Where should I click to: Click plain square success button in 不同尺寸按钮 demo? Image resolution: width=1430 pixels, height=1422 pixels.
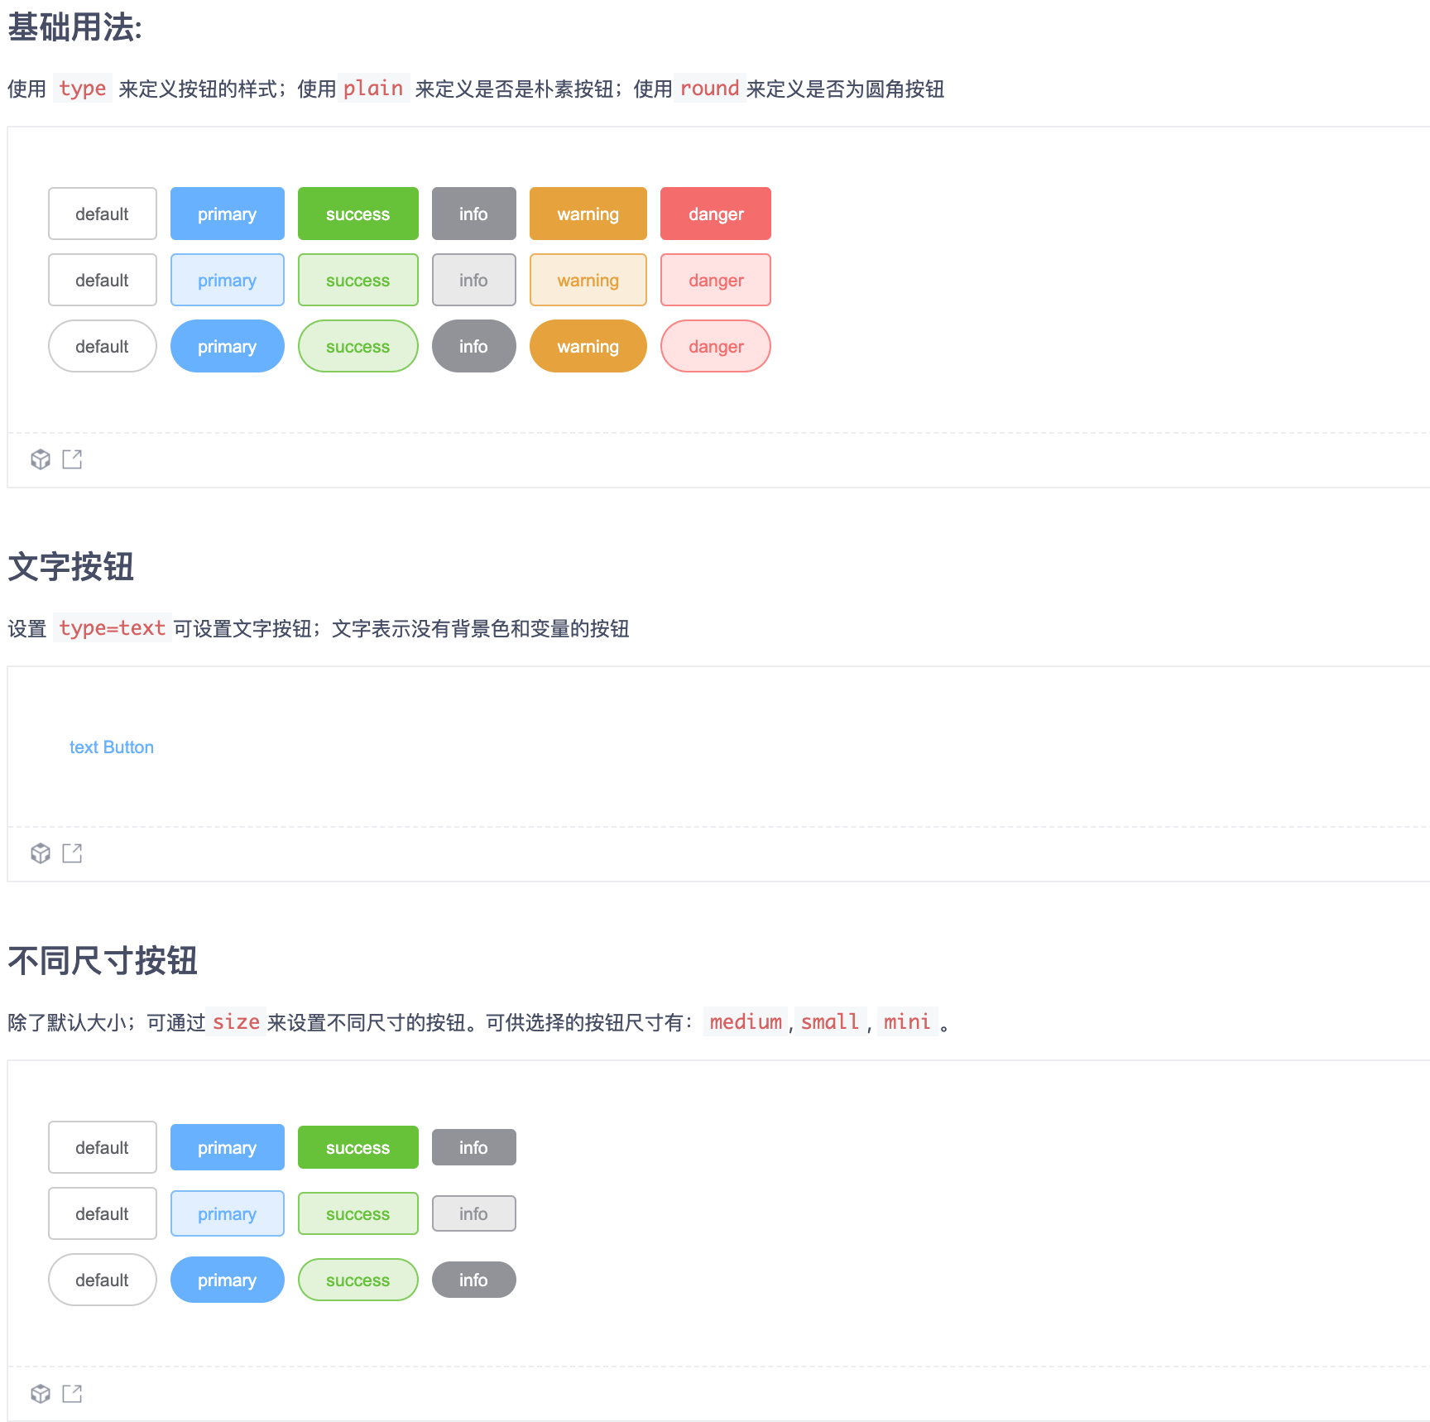pyautogui.click(x=358, y=1213)
